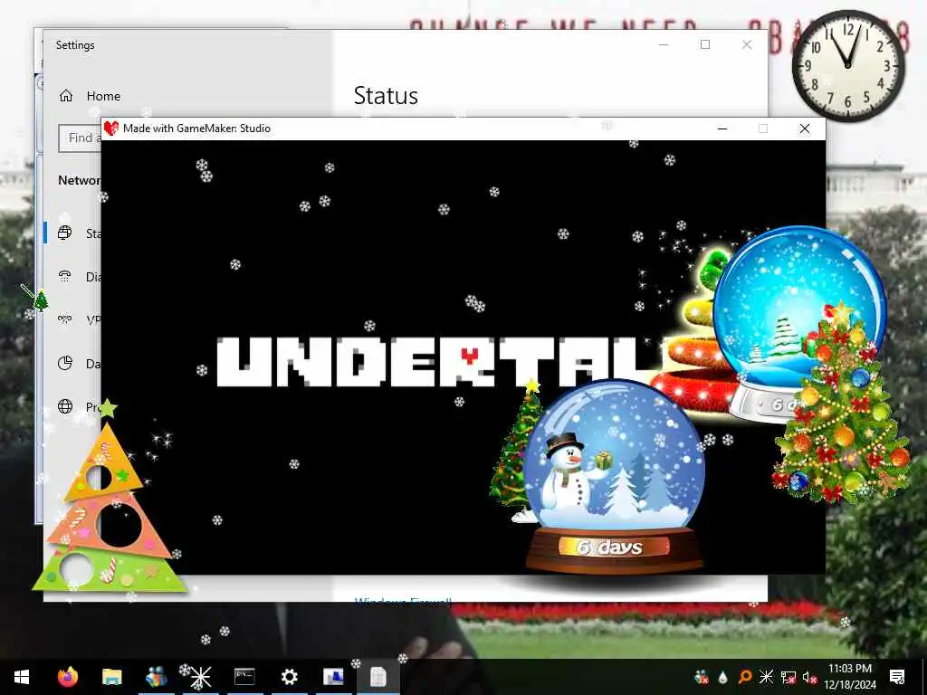927x695 pixels.
Task: Open the muted volume tray icon
Action: pyautogui.click(x=809, y=677)
